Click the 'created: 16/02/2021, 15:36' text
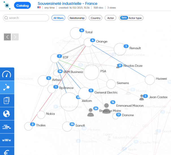This screenshot has width=171, height=155. (74, 8)
